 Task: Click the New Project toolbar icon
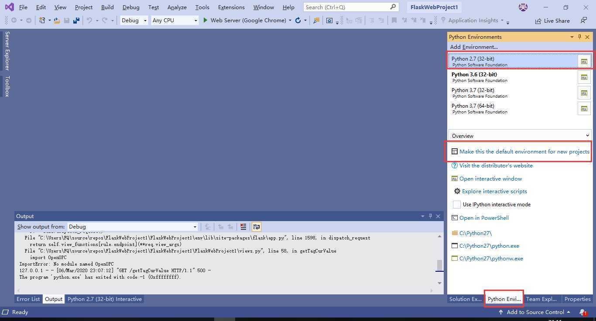42,20
